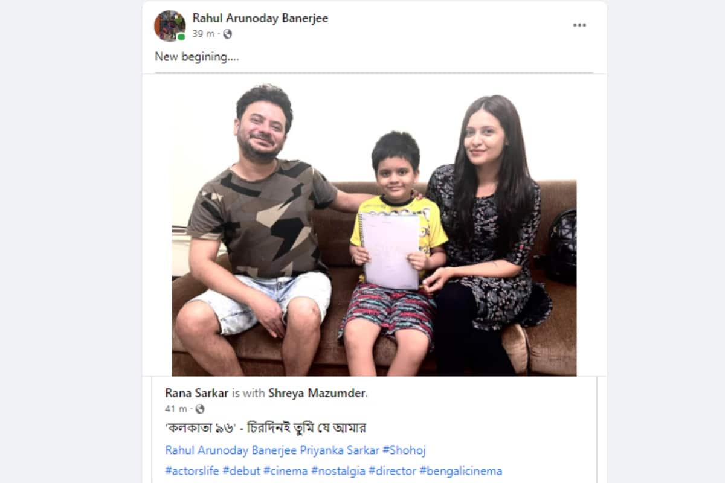725x483 pixels.
Task: Visit Rana Sarkar's profile
Action: pyautogui.click(x=197, y=393)
